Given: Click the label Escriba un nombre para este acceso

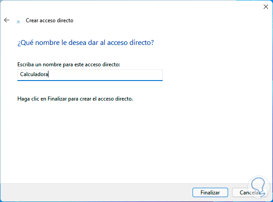Looking at the screenshot, I should click(69, 65).
